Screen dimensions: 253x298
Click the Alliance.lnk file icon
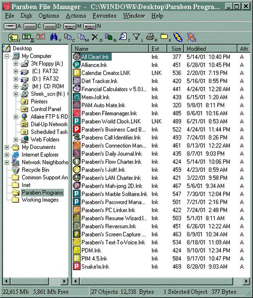click(76, 65)
